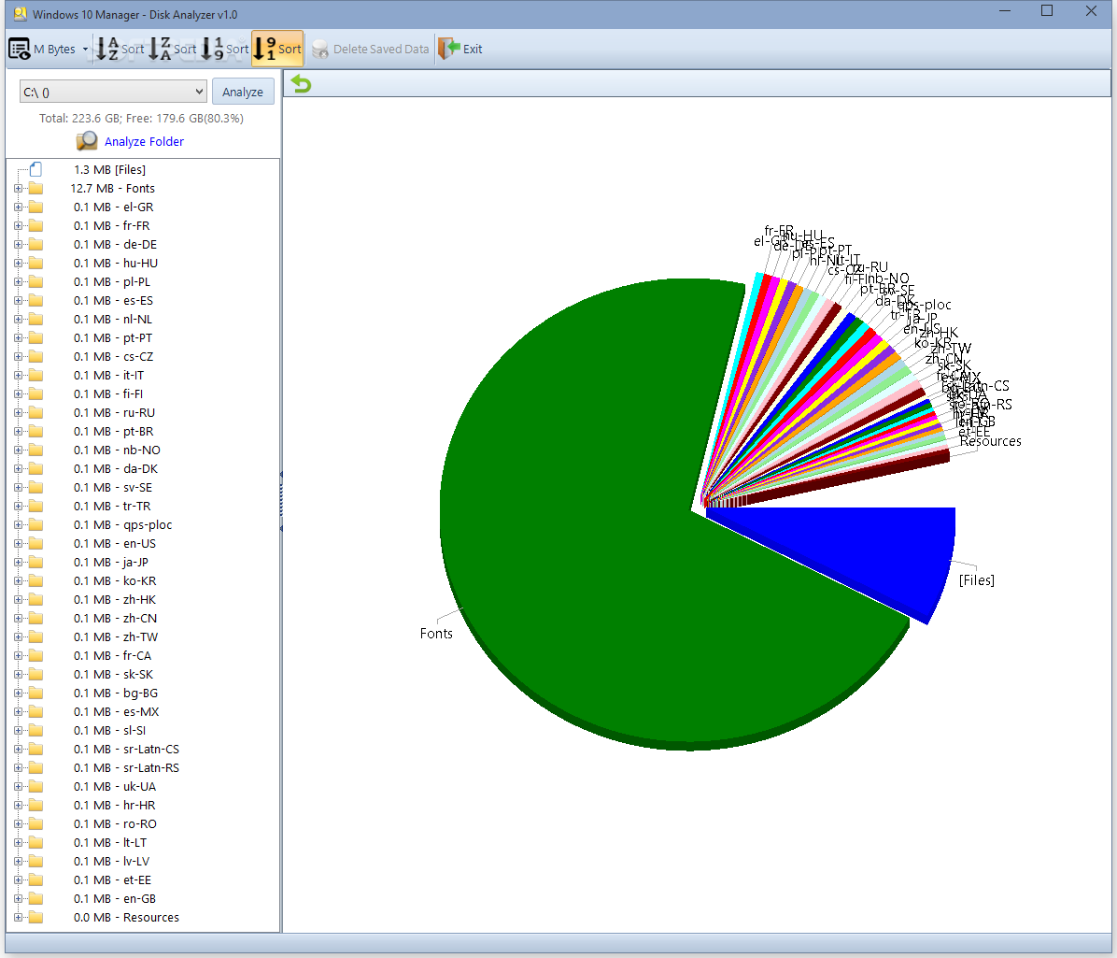
Task: Expand the fr-FR tree node
Action: pos(18,225)
